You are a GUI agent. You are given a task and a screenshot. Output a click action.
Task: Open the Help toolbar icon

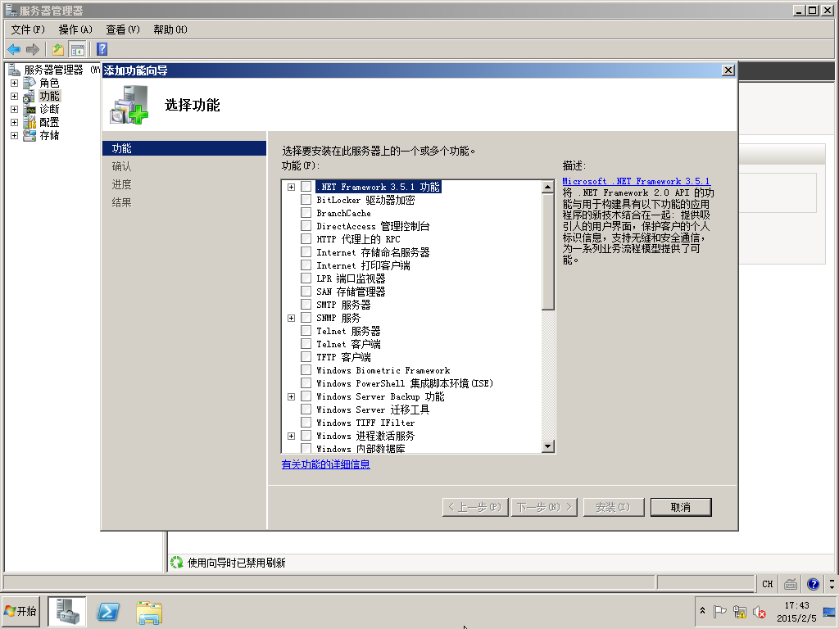point(102,50)
